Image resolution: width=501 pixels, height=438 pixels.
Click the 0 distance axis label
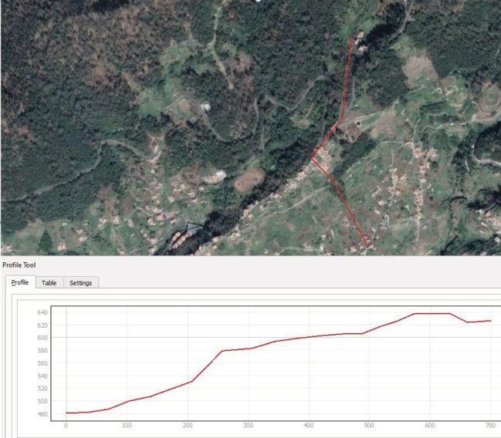[66, 425]
